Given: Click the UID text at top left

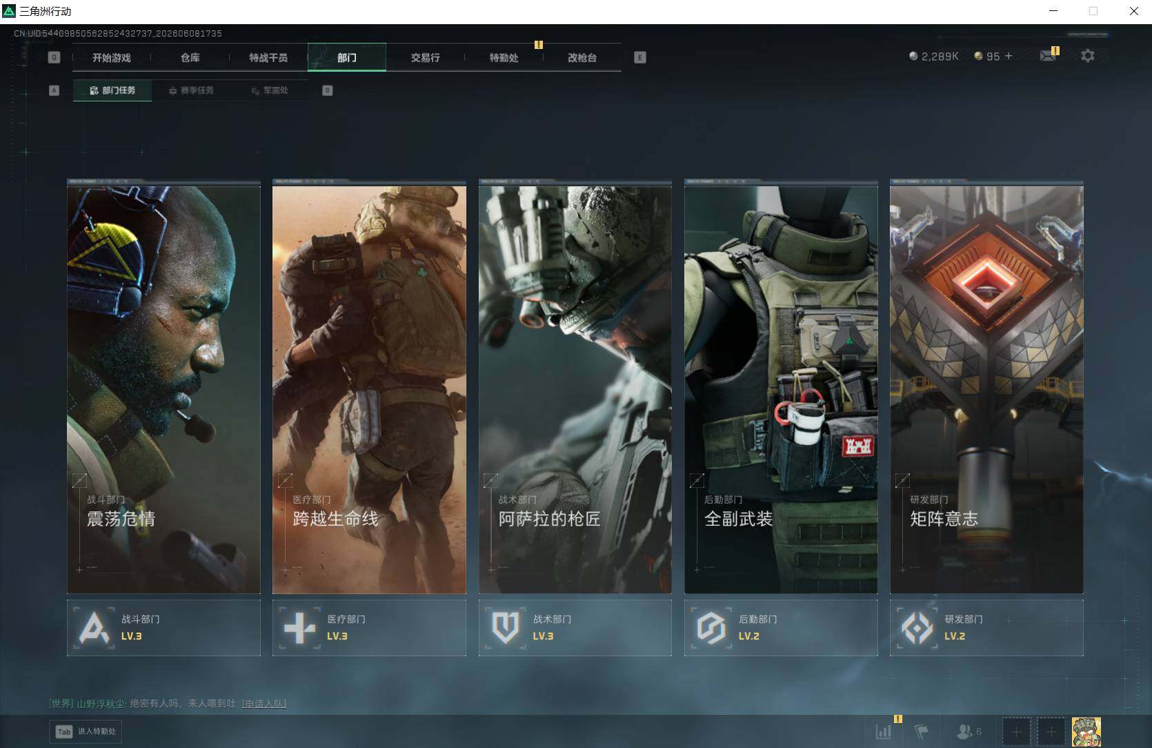Looking at the screenshot, I should 118,33.
